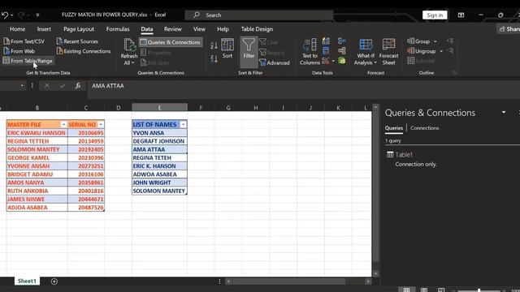Switch to Page Layout view in status bar

424,290
